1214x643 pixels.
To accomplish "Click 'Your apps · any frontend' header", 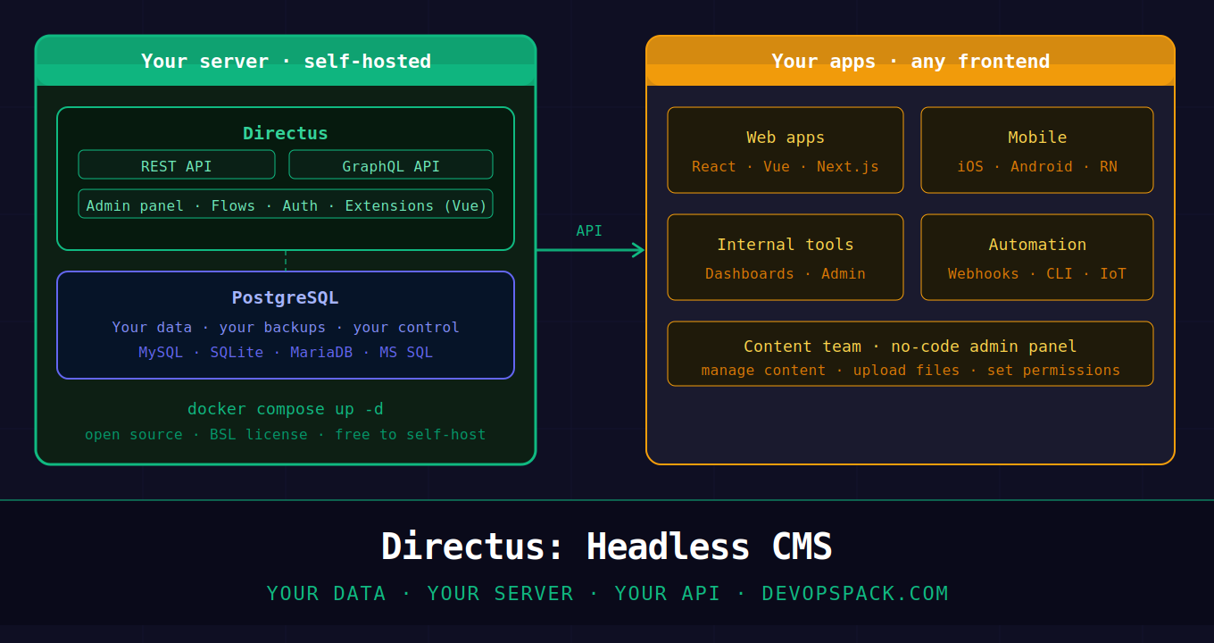I will pos(910,61).
